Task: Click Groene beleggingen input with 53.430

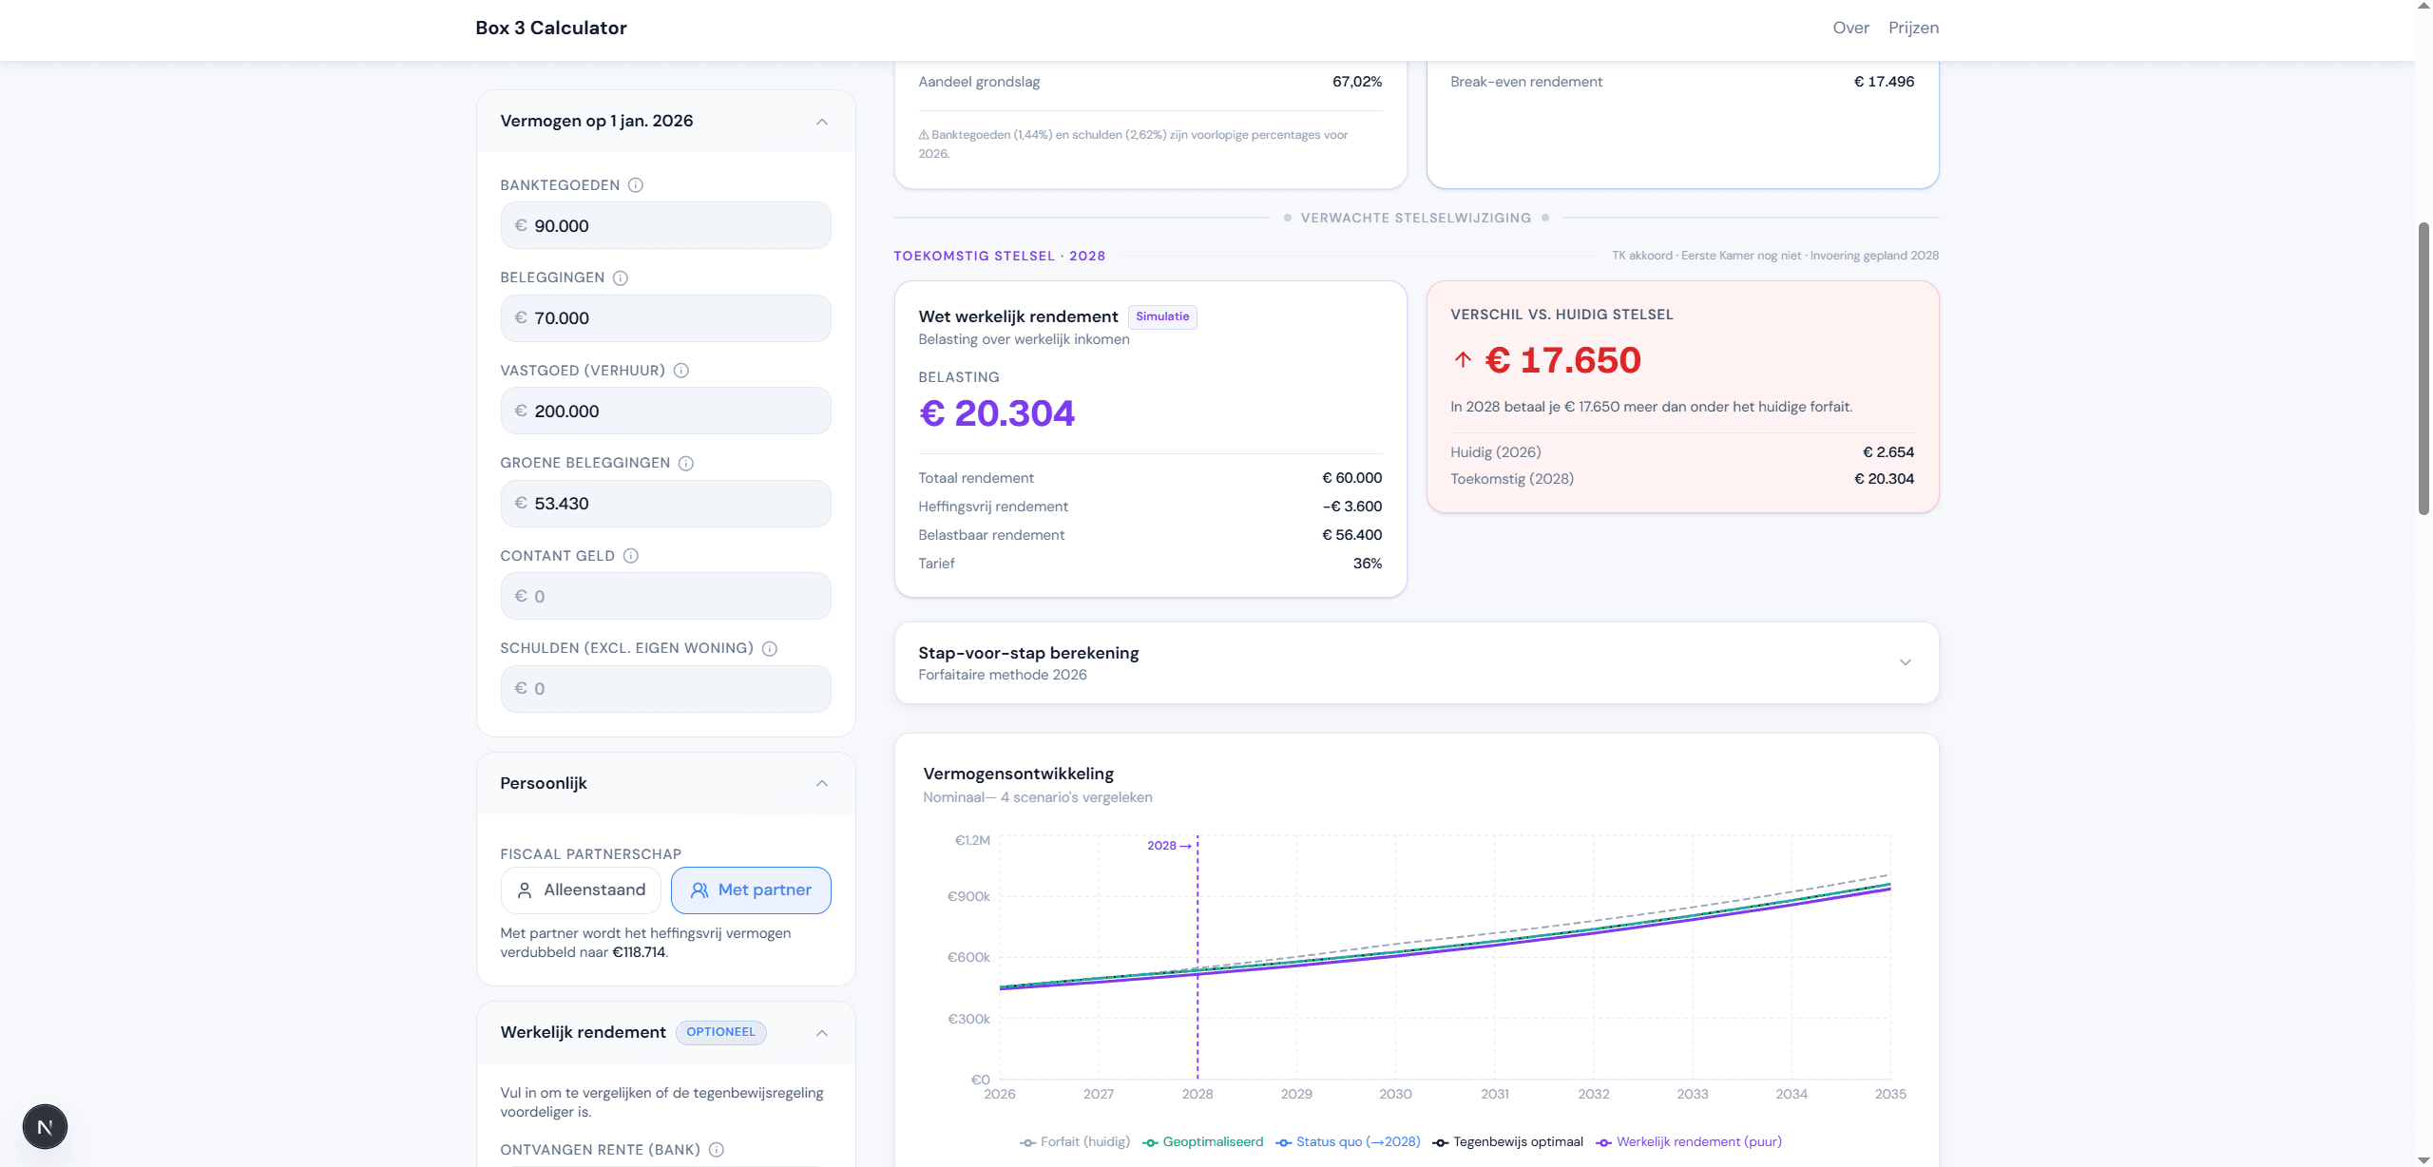Action: pos(665,504)
